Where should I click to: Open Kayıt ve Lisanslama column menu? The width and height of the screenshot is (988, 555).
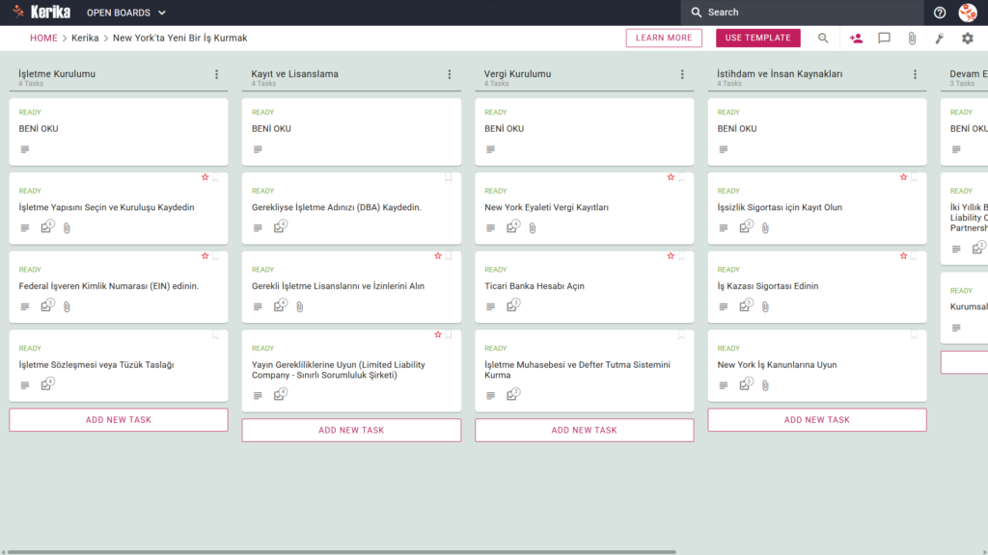450,74
